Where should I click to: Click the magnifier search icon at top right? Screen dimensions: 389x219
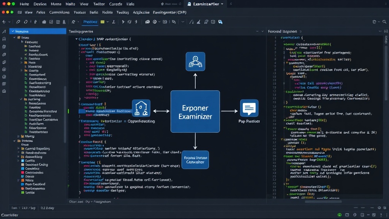tap(384, 22)
